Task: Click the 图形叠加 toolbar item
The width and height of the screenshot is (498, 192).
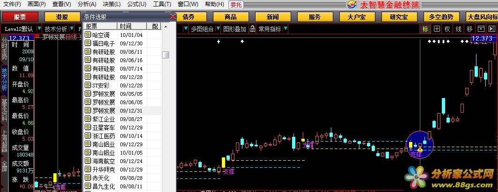Action: tap(234, 29)
